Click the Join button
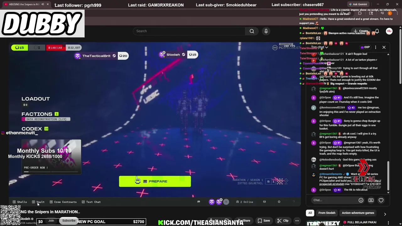 pos(51,221)
